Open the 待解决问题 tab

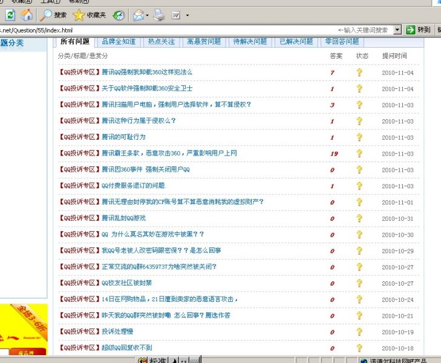pos(250,42)
